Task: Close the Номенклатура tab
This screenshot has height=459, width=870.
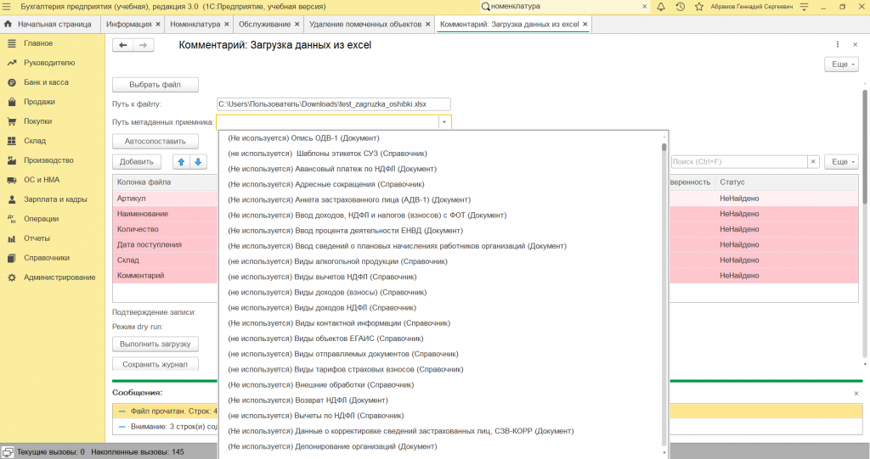Action: tap(226, 25)
